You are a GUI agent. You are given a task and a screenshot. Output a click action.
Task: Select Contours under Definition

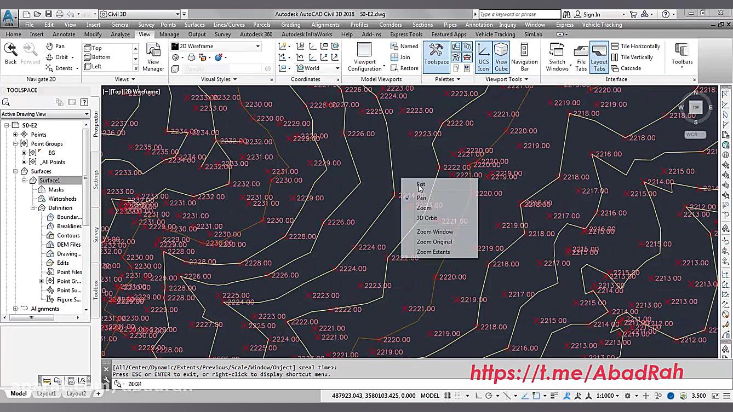point(68,235)
